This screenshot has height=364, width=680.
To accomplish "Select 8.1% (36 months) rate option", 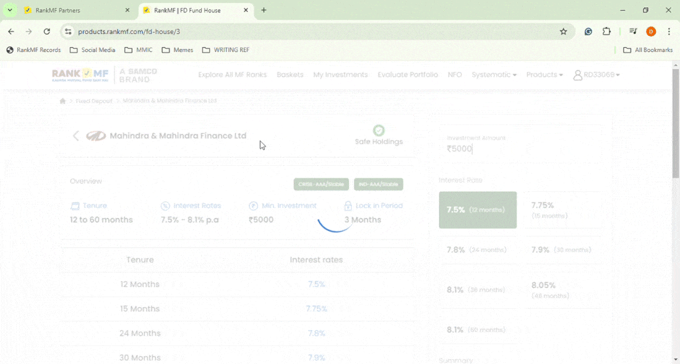I will click(478, 290).
